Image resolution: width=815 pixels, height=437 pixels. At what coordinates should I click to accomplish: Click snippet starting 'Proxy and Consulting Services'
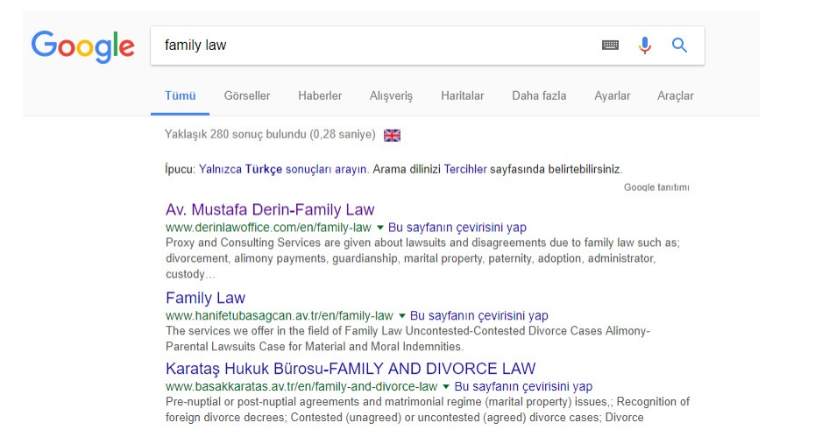(422, 258)
